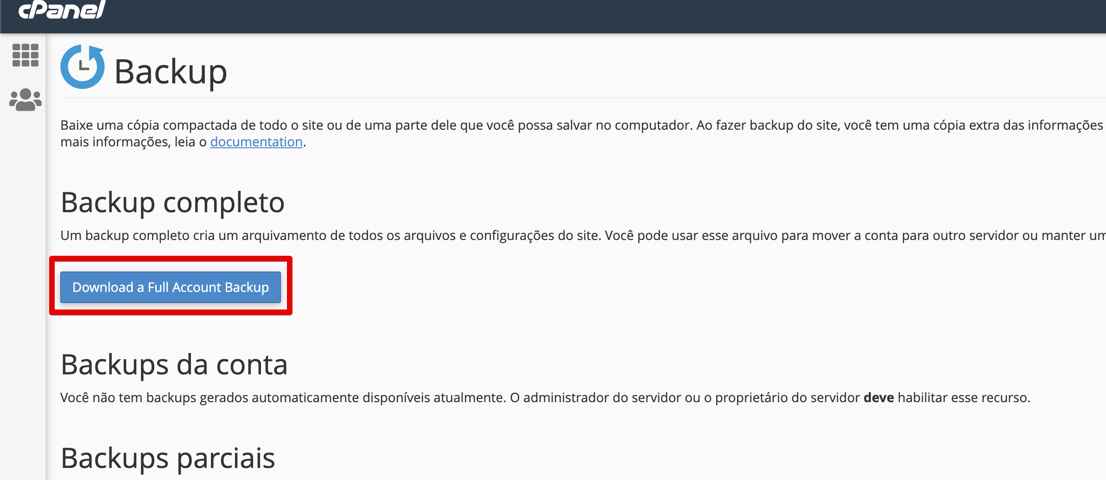This screenshot has height=480, width=1106.
Task: Open the User Manager people icon
Action: click(x=25, y=100)
